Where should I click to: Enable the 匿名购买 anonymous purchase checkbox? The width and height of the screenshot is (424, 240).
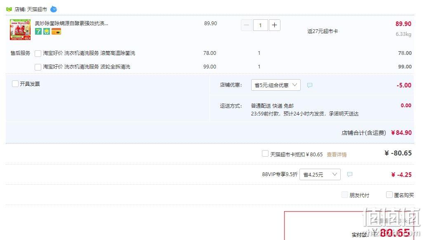(389, 195)
